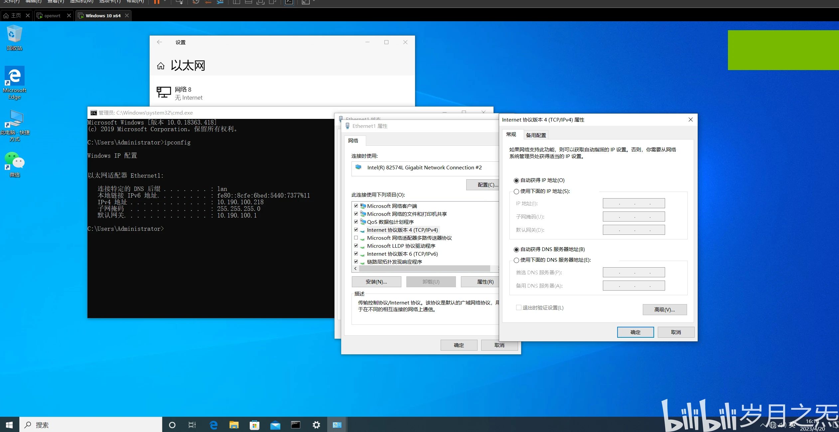Select 自动获得 IP 地址 radio button
This screenshot has height=432, width=839.
coord(516,180)
